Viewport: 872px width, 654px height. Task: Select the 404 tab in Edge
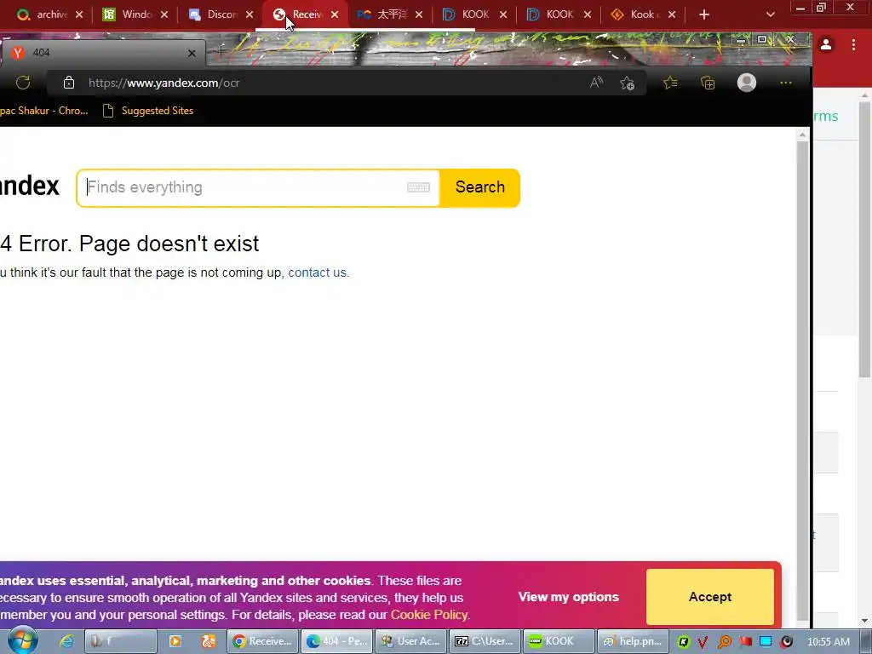click(103, 53)
